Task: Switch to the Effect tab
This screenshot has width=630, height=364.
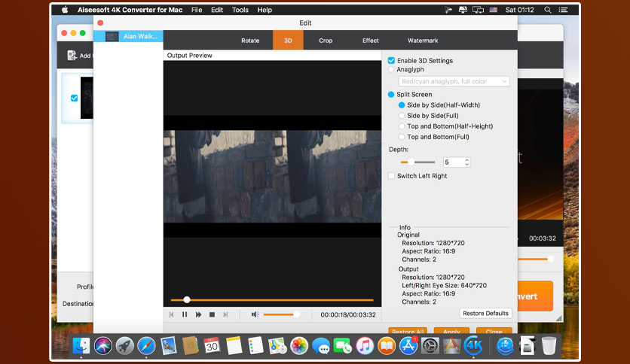Action: click(371, 41)
